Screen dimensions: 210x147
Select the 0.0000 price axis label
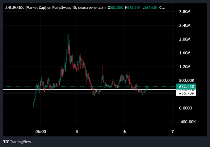point(185,108)
